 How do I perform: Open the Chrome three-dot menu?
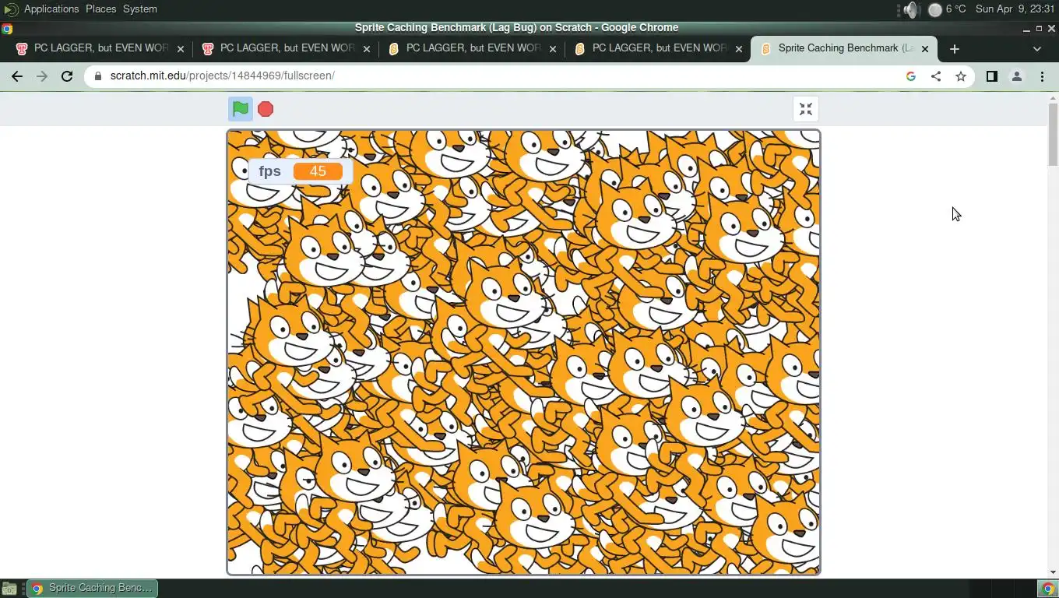[x=1042, y=76]
